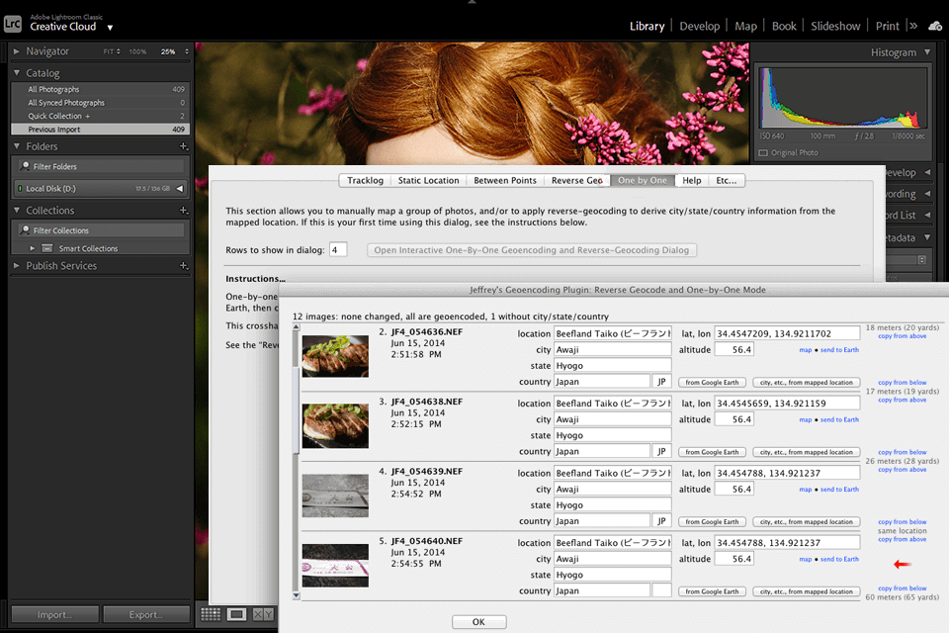Click the Rows to show in dialog field
The width and height of the screenshot is (949, 633).
click(x=338, y=249)
